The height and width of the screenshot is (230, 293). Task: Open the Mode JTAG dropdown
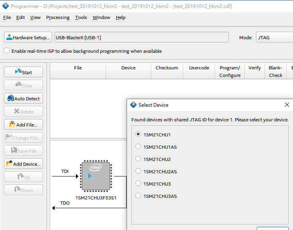pos(274,37)
